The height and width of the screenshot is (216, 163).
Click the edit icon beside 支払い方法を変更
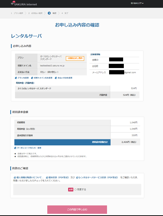pyautogui.click(x=56, y=78)
